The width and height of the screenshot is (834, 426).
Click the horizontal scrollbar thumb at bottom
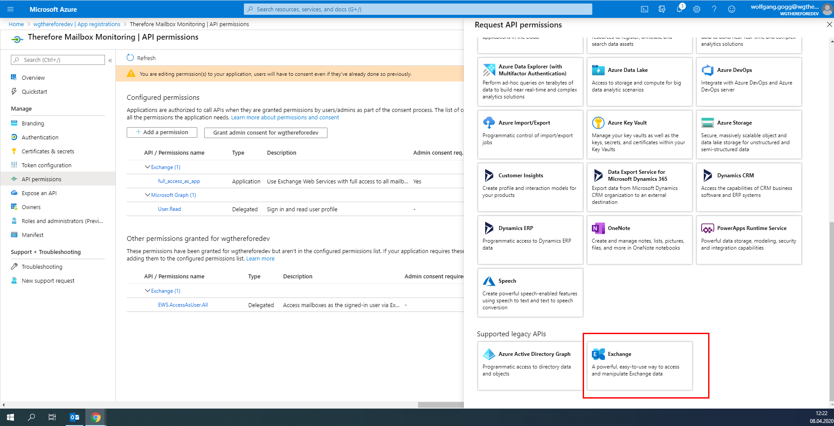(x=440, y=405)
